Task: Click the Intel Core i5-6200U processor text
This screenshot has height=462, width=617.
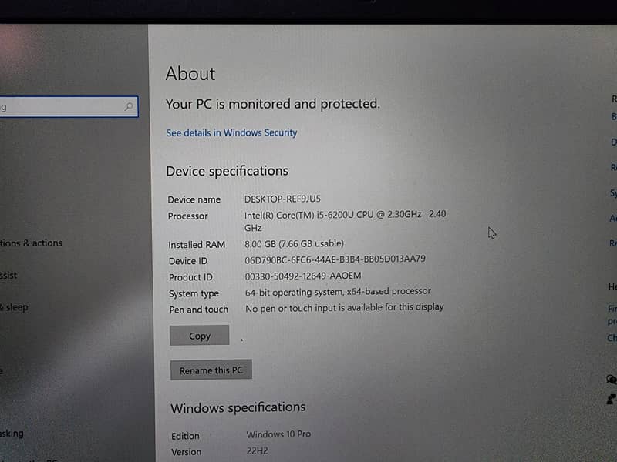Action: click(x=333, y=215)
